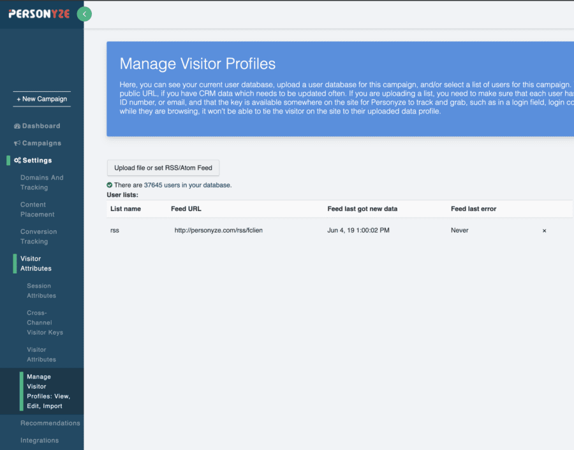Screen dimensions: 574x450
Task: Open Conversion Tracking settings
Action: pos(38,236)
